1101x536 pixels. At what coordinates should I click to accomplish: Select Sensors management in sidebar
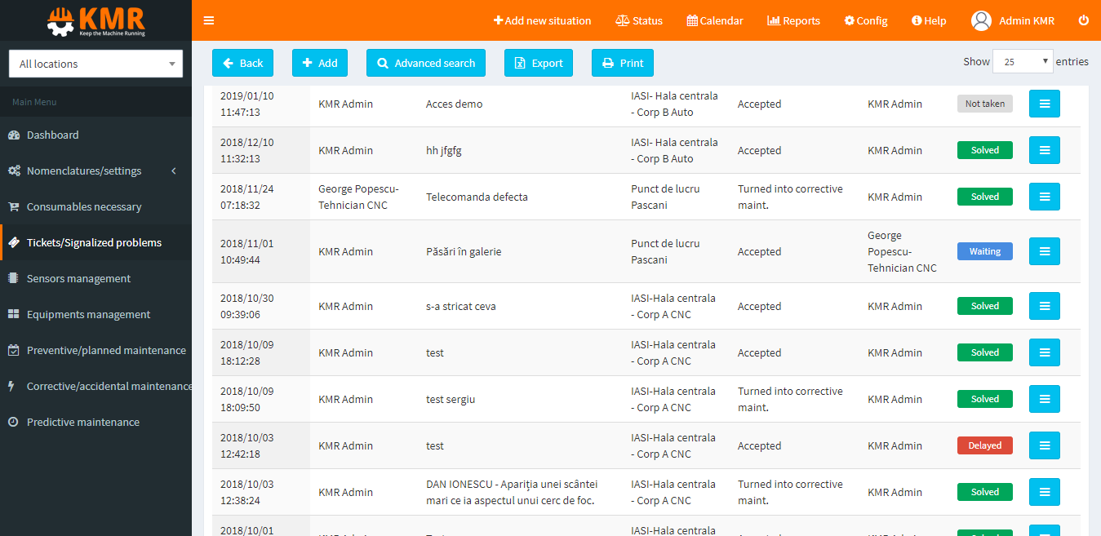95,278
